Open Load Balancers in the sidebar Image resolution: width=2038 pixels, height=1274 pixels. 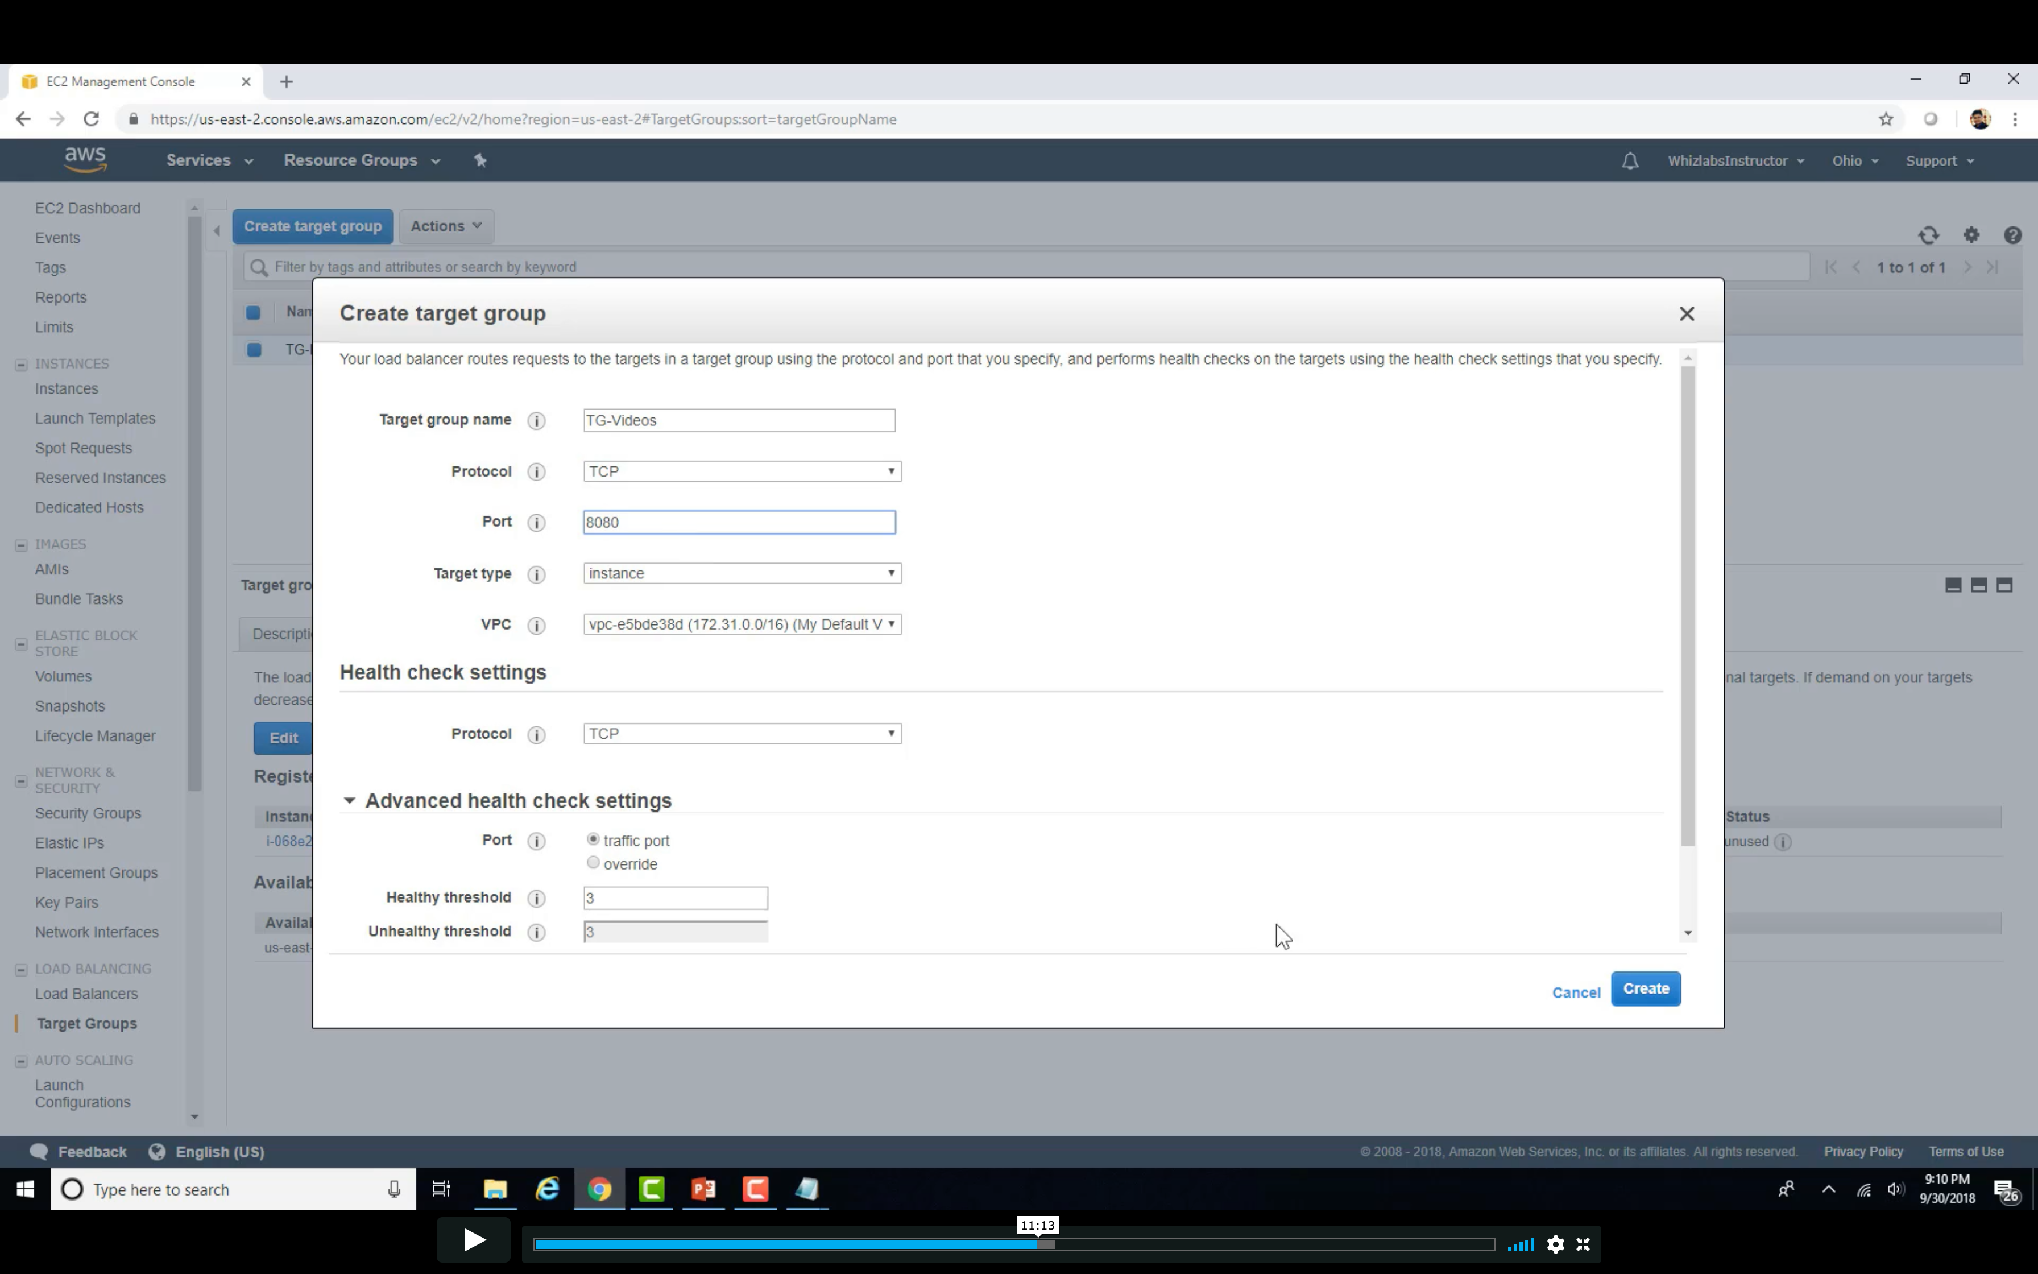(x=86, y=994)
